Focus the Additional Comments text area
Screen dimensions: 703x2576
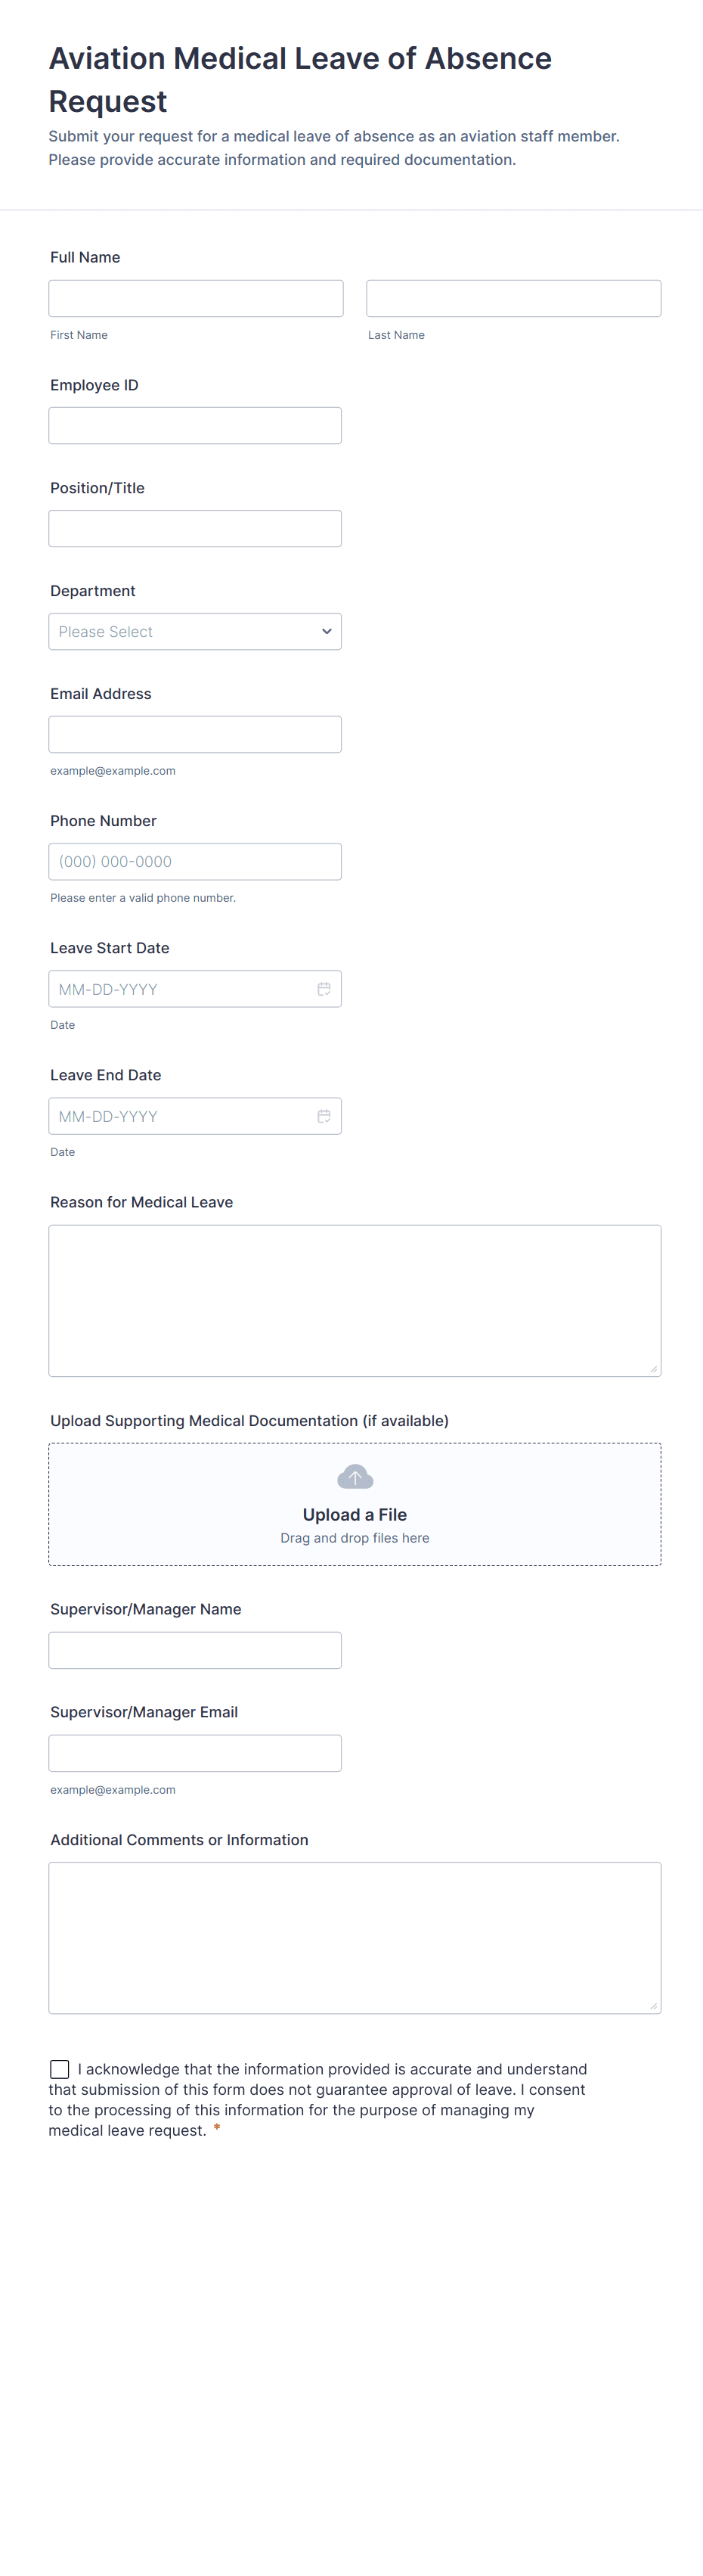click(x=355, y=1937)
